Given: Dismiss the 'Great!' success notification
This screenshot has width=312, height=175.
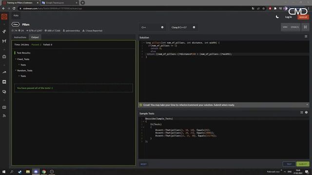Looking at the screenshot, I should click(x=307, y=105).
